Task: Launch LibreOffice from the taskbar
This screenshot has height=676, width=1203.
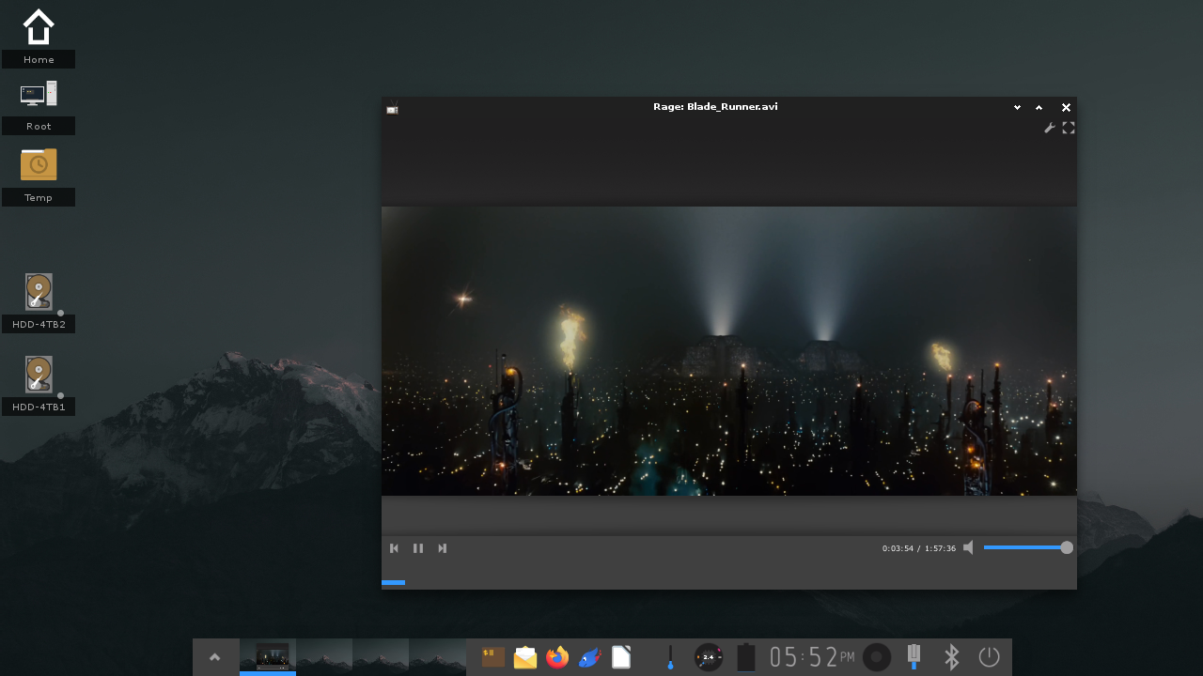Action: 620,657
